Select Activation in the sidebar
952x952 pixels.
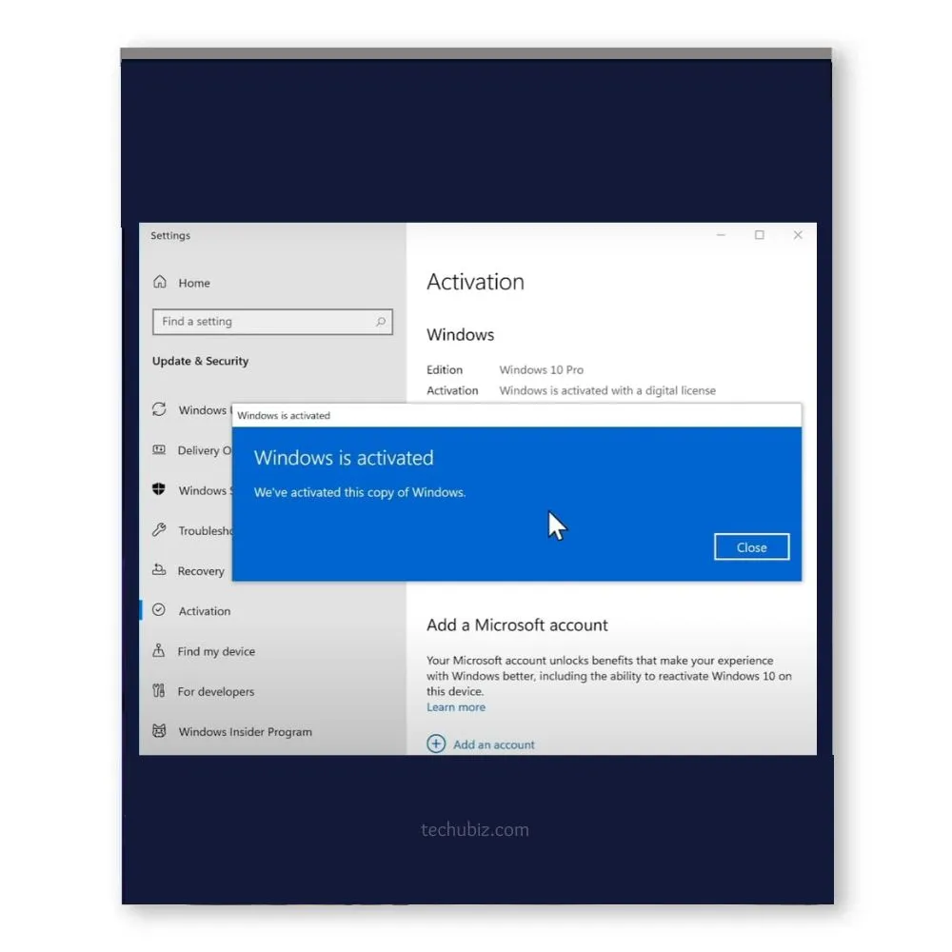point(205,611)
